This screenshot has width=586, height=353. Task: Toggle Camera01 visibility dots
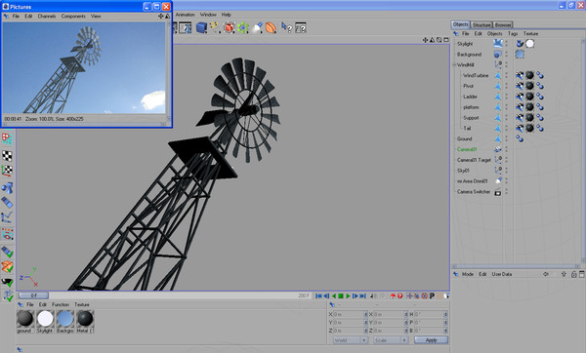(507, 149)
